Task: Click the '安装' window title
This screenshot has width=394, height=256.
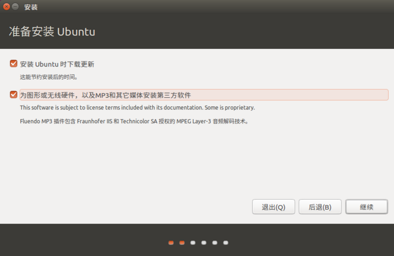Action: pyautogui.click(x=31, y=7)
